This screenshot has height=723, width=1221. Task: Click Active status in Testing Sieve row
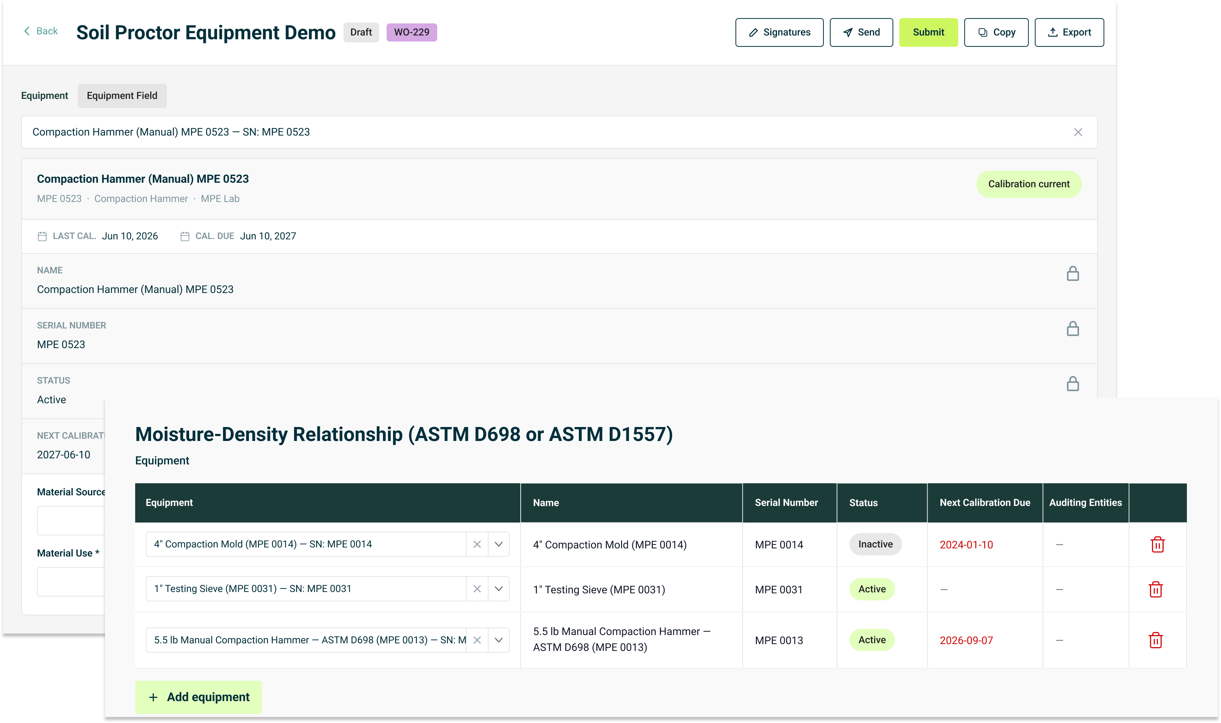point(872,589)
